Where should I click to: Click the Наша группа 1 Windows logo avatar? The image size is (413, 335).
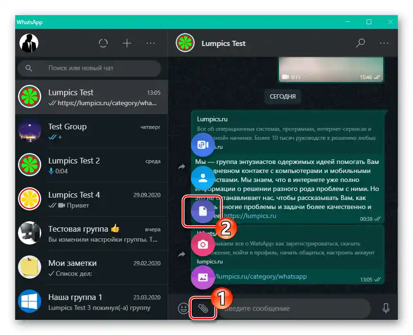pyautogui.click(x=29, y=301)
